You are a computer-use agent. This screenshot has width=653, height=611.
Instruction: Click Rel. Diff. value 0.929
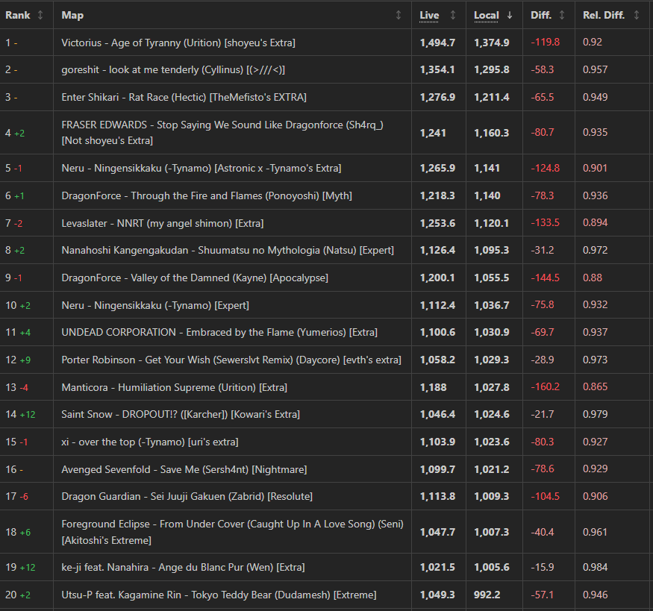click(595, 469)
